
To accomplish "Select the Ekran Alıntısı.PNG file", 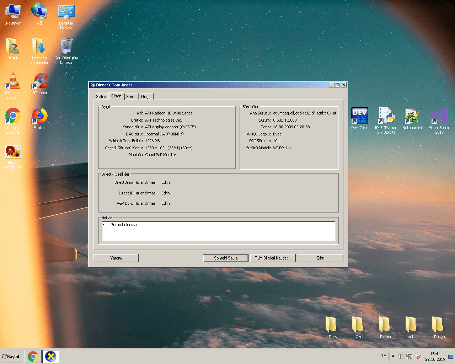I will (x=13, y=157).
